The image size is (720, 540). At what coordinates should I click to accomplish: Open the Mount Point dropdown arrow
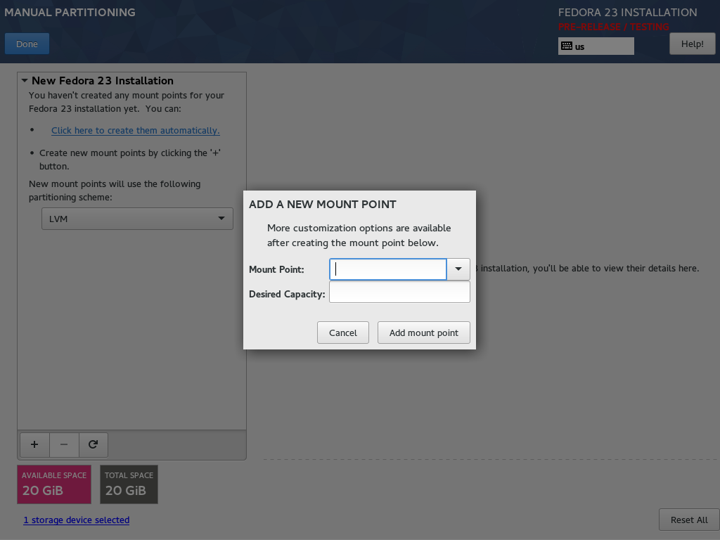click(458, 269)
